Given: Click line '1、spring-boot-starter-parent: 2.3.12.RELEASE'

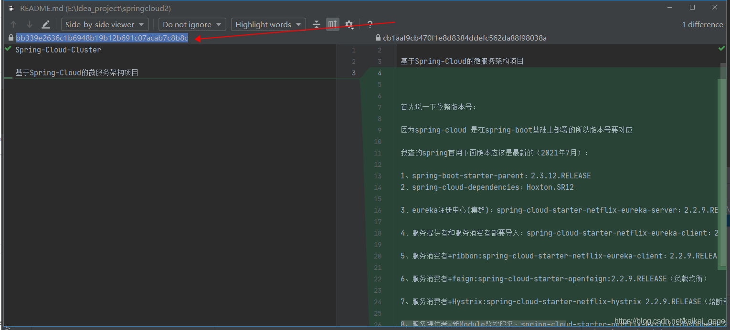Looking at the screenshot, I should click(496, 175).
